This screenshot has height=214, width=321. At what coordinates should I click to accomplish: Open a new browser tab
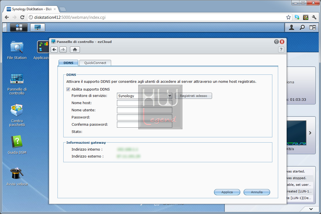point(63,9)
